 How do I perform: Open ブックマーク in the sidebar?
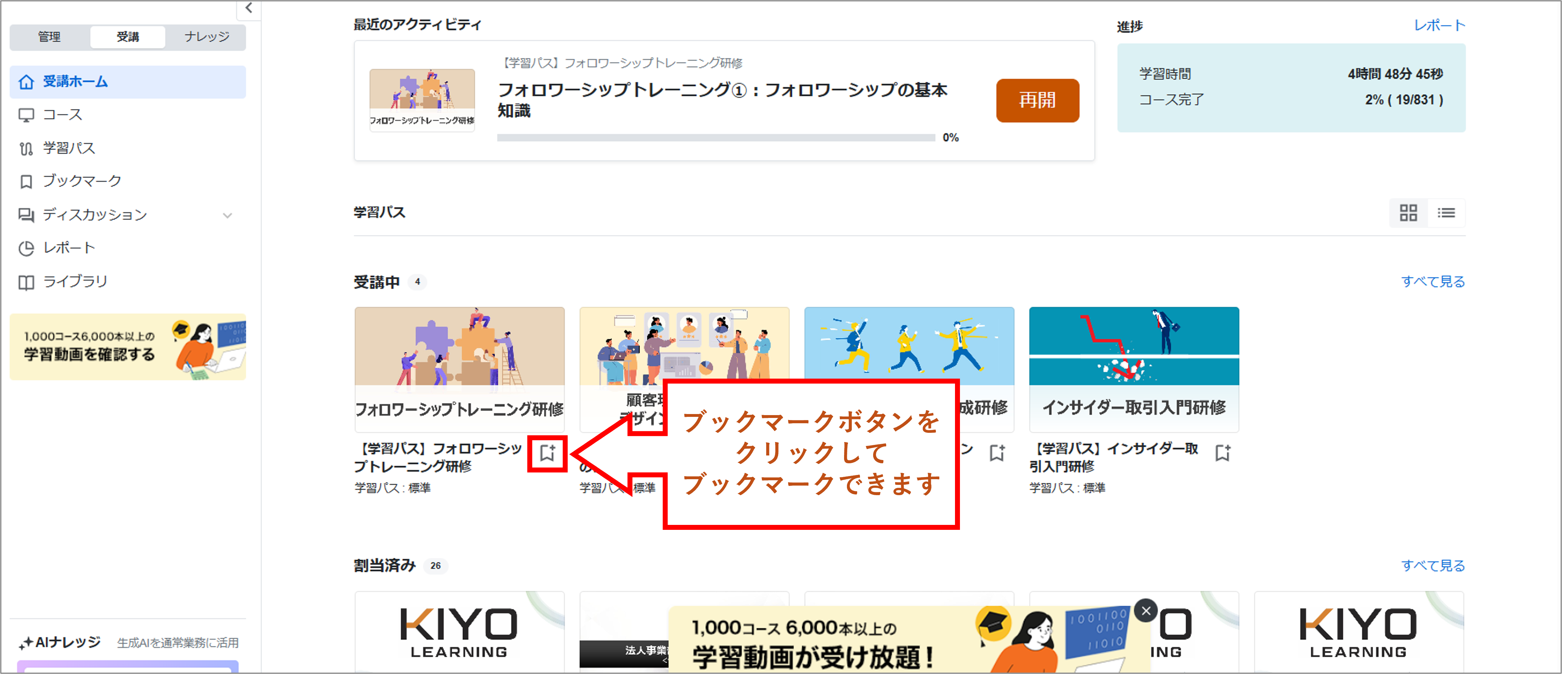pyautogui.click(x=81, y=181)
